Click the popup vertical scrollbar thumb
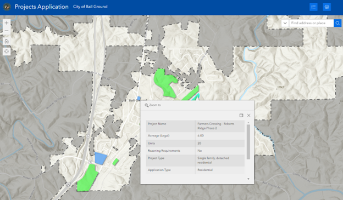The image size is (343, 200). click(x=248, y=142)
